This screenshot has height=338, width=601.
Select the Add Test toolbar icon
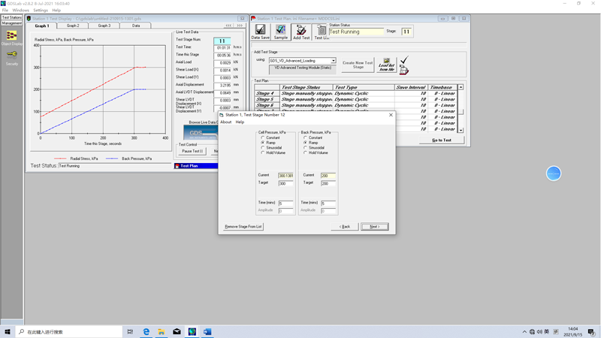(x=301, y=32)
